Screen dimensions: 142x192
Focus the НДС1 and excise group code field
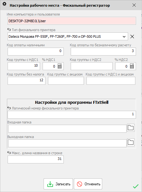111,81
